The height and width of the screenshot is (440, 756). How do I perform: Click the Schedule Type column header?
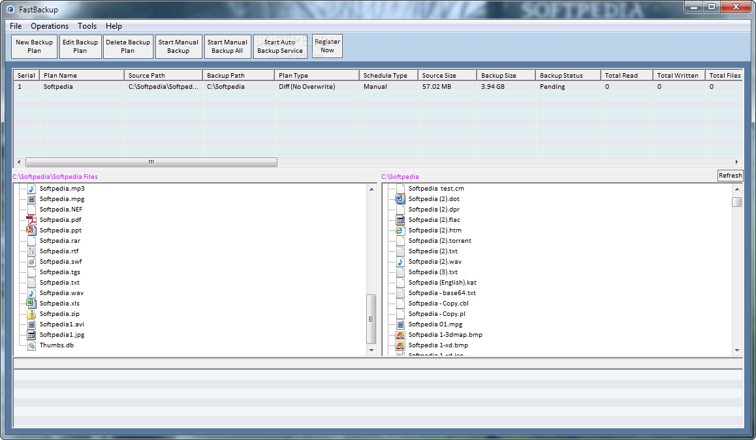click(x=388, y=75)
